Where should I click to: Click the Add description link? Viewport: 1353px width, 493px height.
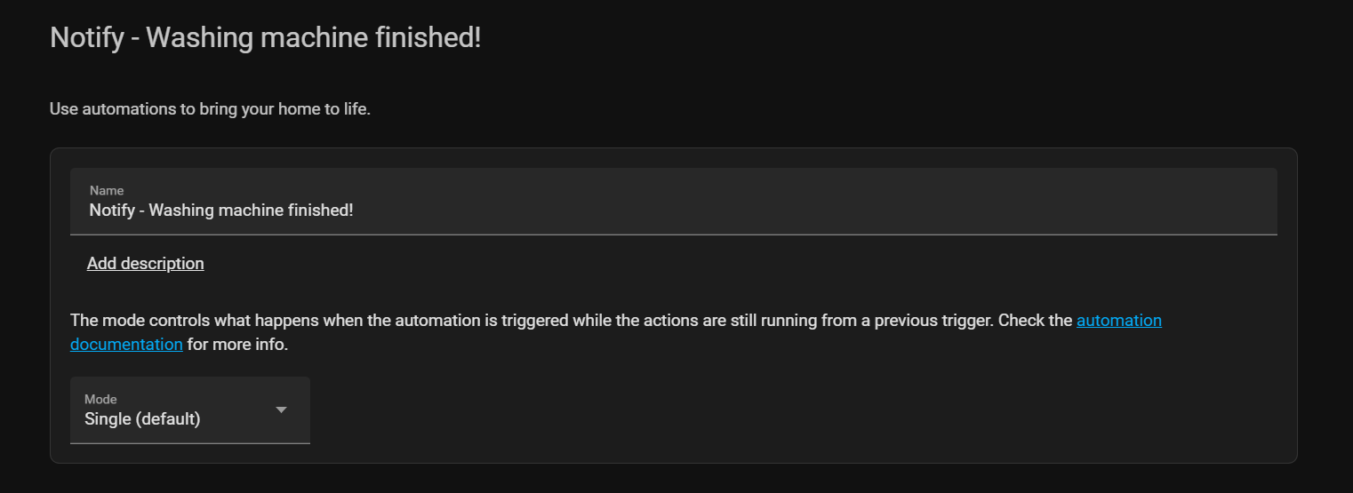pos(146,264)
